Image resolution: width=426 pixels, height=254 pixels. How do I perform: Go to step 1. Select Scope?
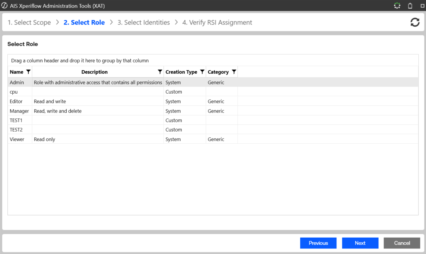[x=29, y=22]
